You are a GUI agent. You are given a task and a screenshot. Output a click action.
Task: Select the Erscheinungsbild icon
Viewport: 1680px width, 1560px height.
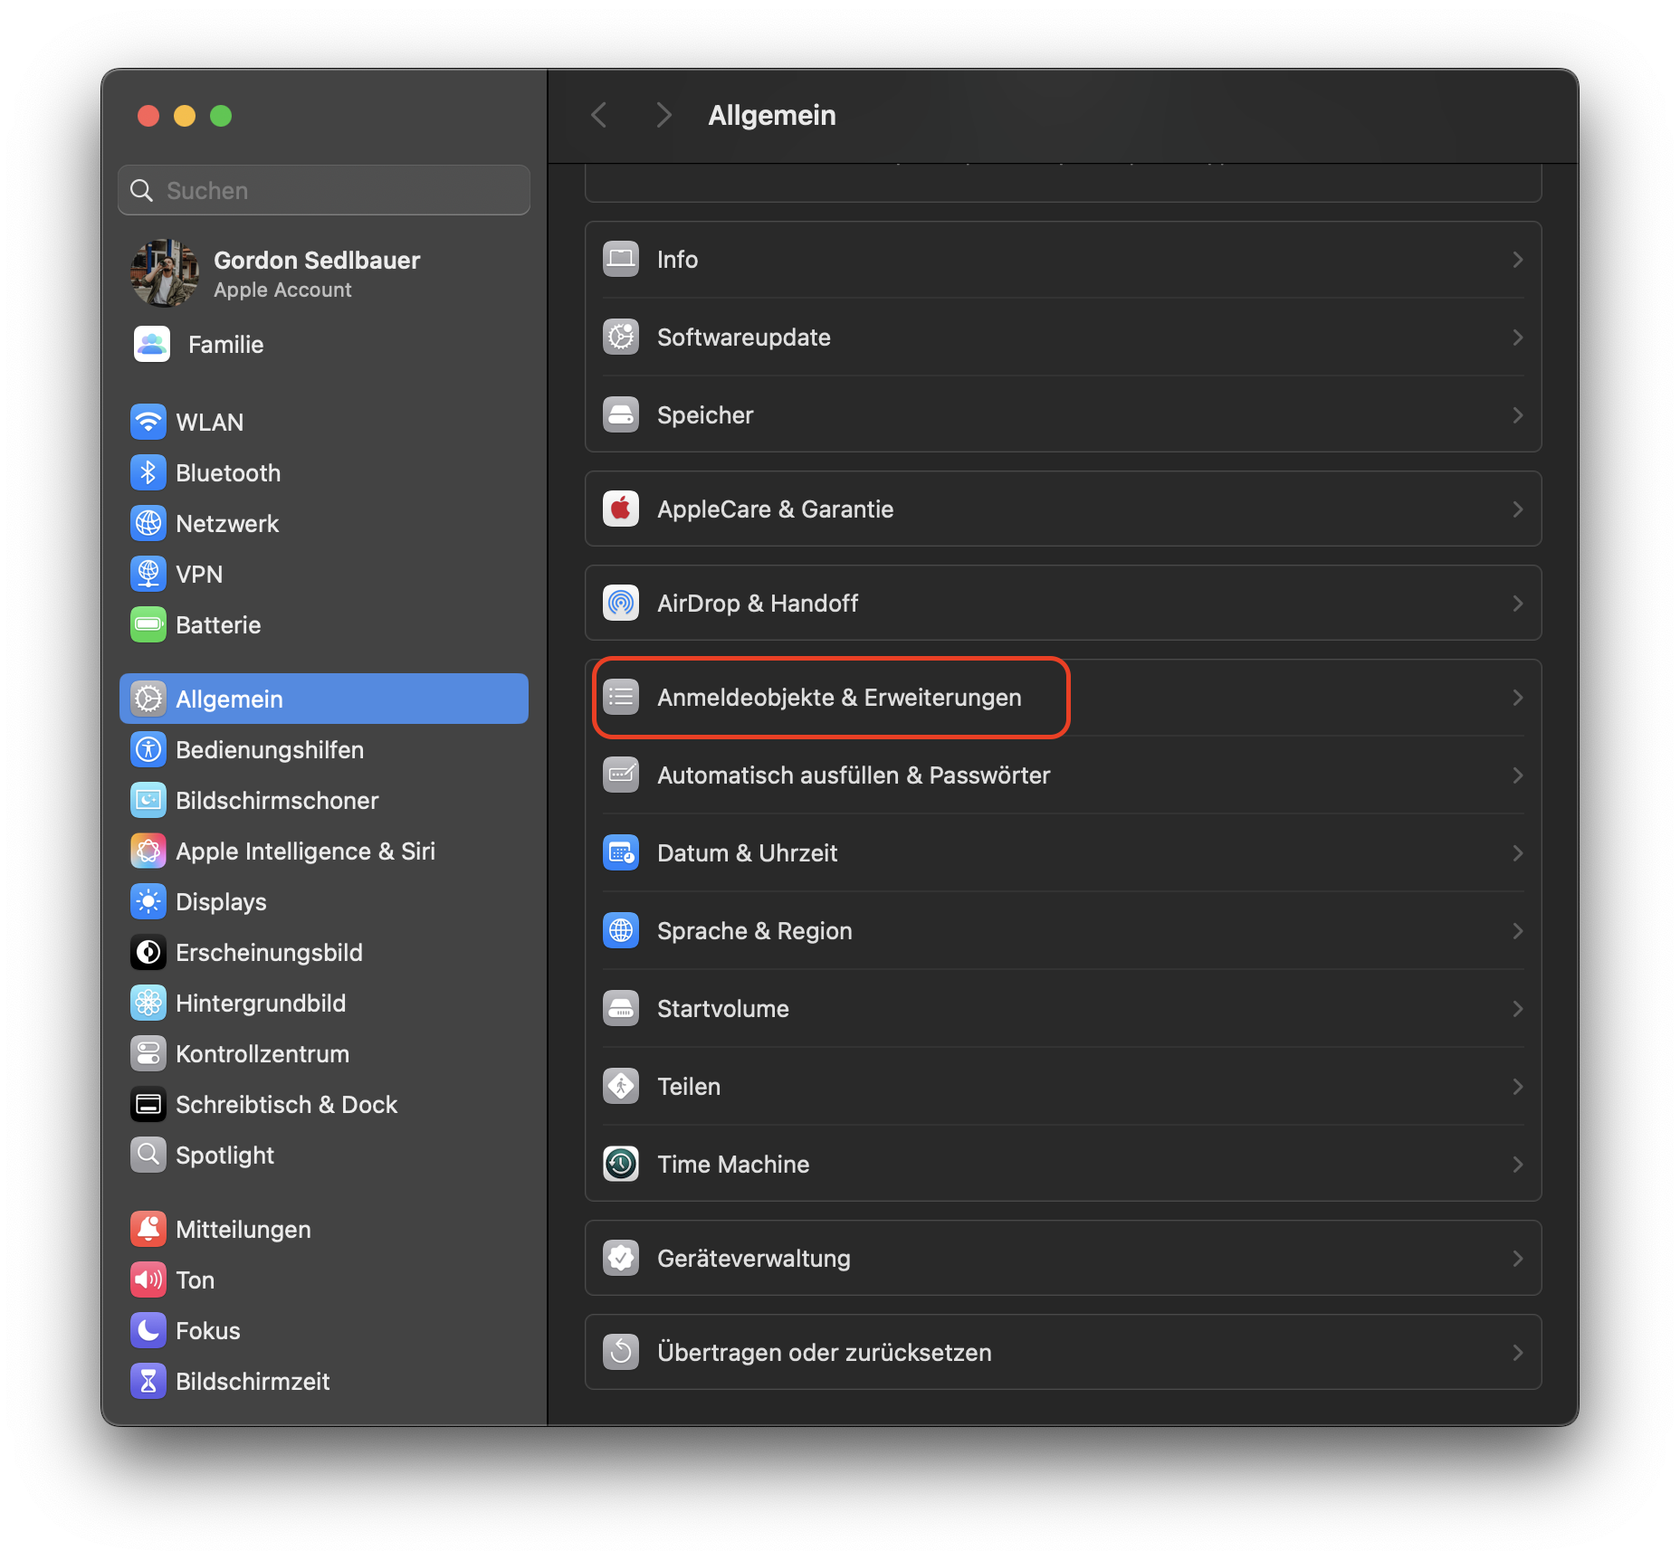click(148, 952)
